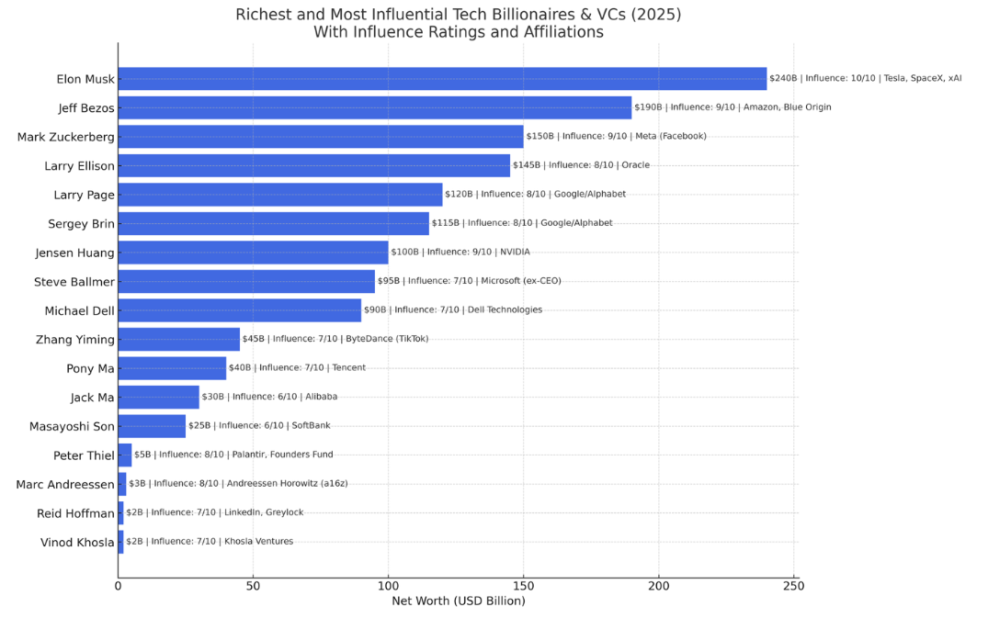Click the '$145B | Influence: 8/10 | Oracle' annotation
This screenshot has height=618, width=988.
pos(581,165)
